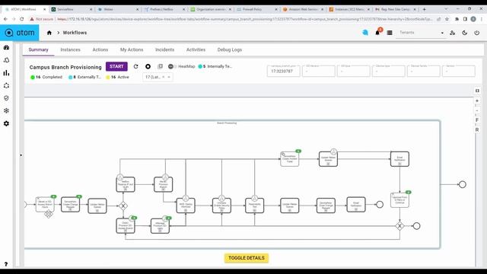Image resolution: width=487 pixels, height=274 pixels.
Task: Zoom in the diagram with plus
Action: [477, 101]
